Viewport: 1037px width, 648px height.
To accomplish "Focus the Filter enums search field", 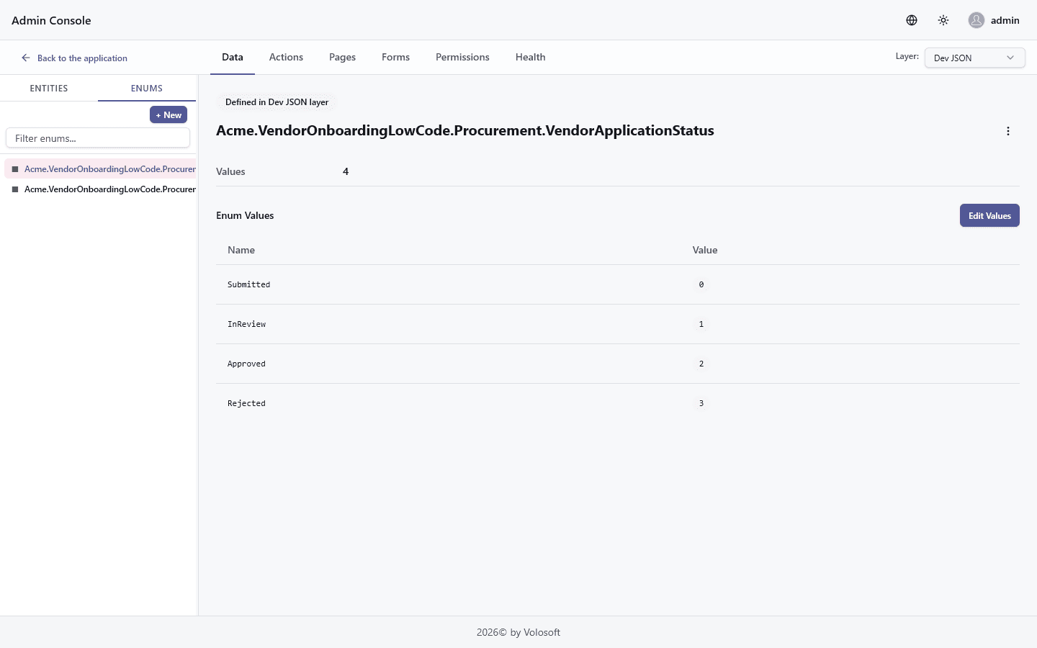I will pos(98,138).
